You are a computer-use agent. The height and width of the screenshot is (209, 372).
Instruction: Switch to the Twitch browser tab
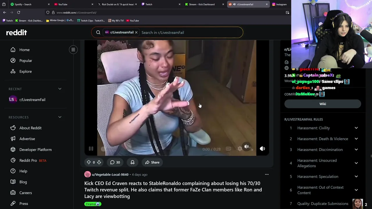click(x=160, y=4)
